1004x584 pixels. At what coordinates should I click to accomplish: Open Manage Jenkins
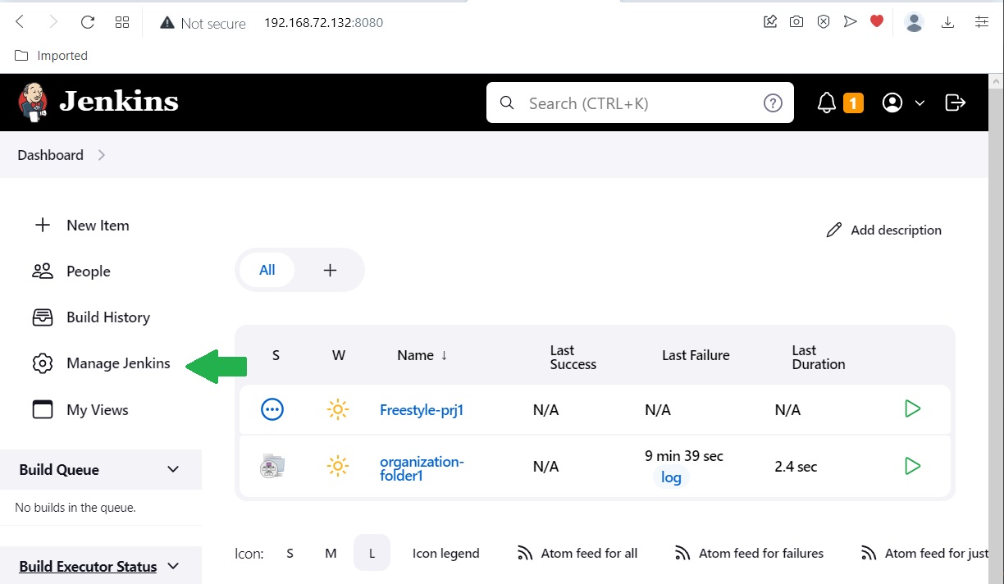pos(101,363)
